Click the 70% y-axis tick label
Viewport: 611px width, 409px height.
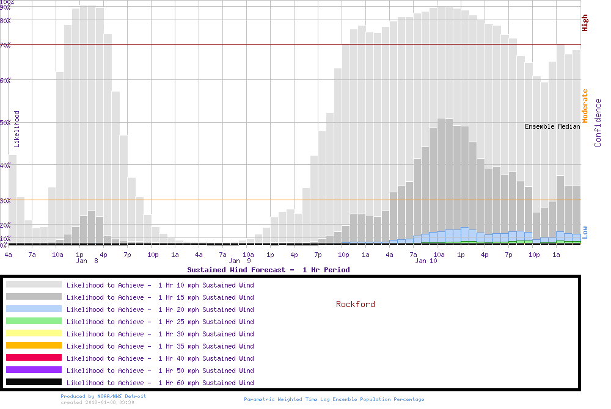point(5,45)
